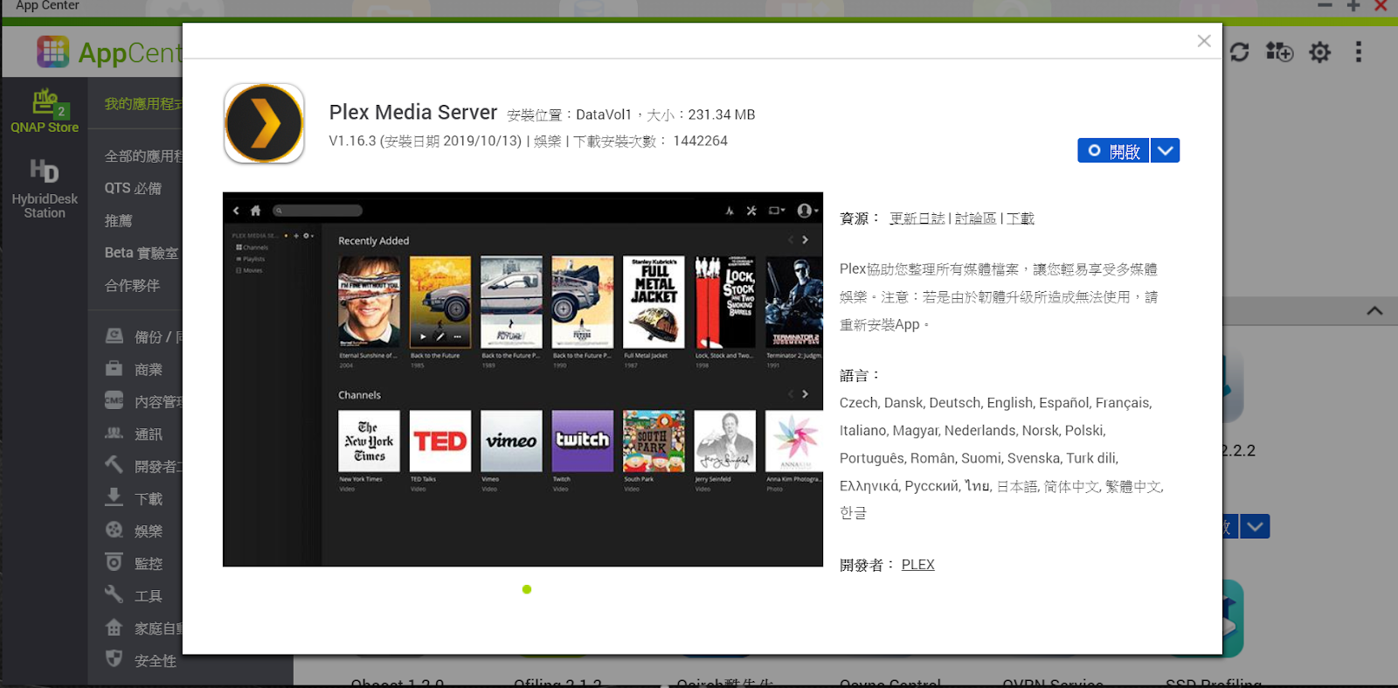The height and width of the screenshot is (688, 1398).
Task: Close the Plex Media Server details dialog
Action: pos(1204,41)
